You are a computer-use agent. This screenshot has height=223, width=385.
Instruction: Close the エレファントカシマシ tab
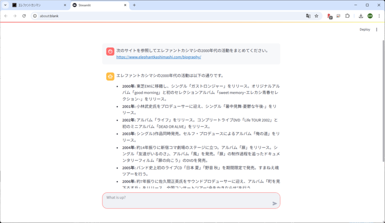point(65,5)
